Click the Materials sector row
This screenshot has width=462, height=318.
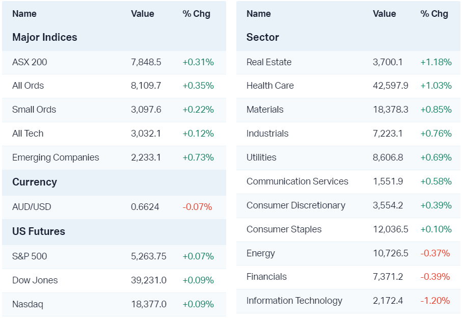(265, 110)
